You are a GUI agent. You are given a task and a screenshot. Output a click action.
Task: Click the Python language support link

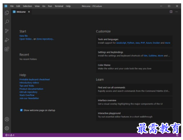tap(131, 43)
